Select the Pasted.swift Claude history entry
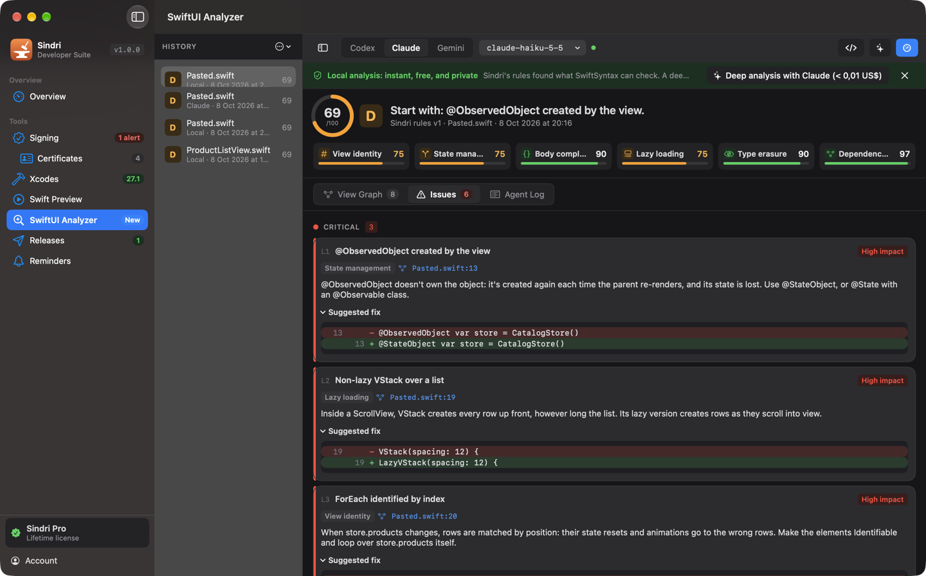Screen dimensions: 926x576 [228, 100]
